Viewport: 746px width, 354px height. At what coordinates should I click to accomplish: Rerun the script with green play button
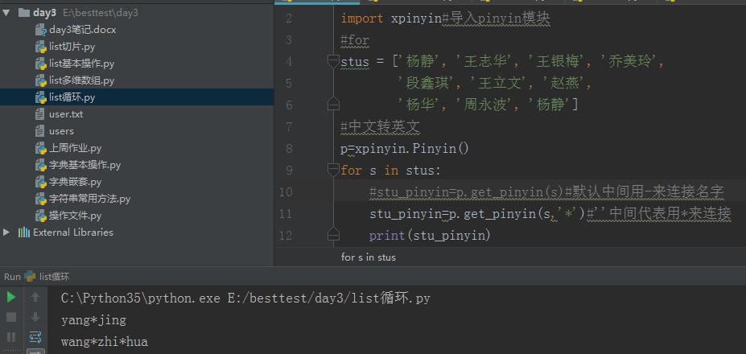[11, 298]
